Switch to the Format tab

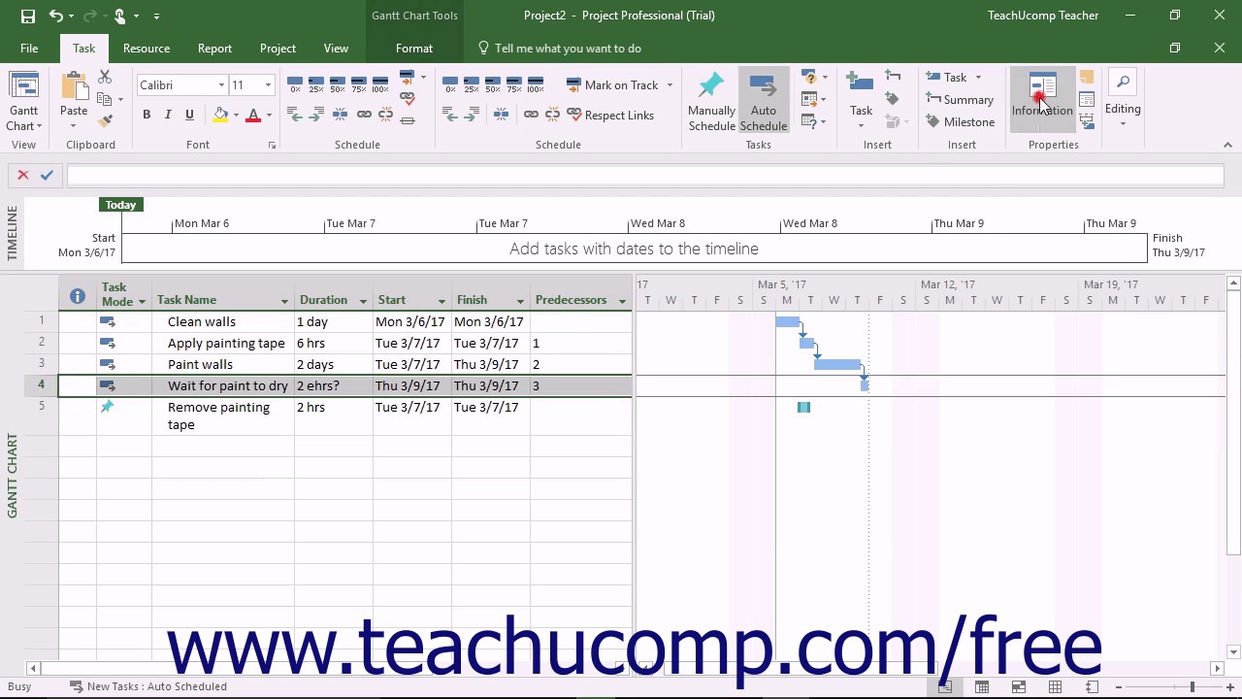click(414, 49)
